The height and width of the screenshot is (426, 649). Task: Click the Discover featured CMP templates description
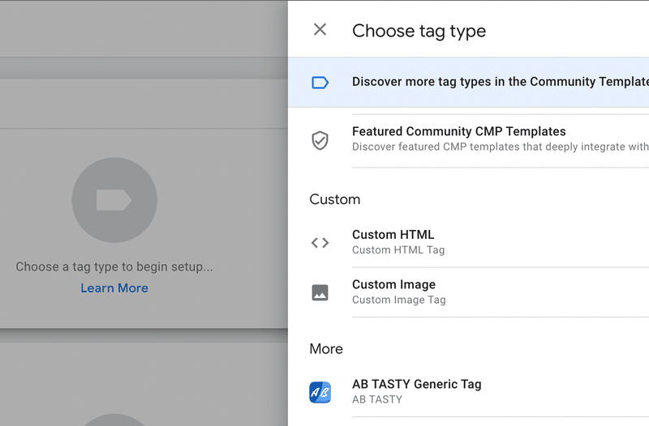(x=501, y=147)
